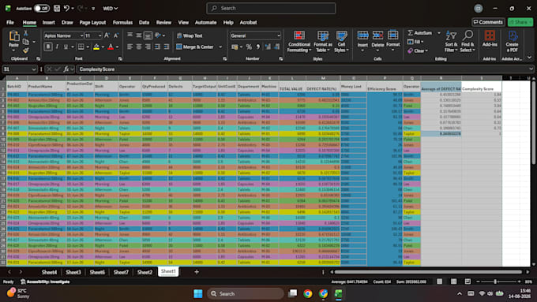The height and width of the screenshot is (302, 537).
Task: Open the Paste clipboard button
Action: click(13, 40)
